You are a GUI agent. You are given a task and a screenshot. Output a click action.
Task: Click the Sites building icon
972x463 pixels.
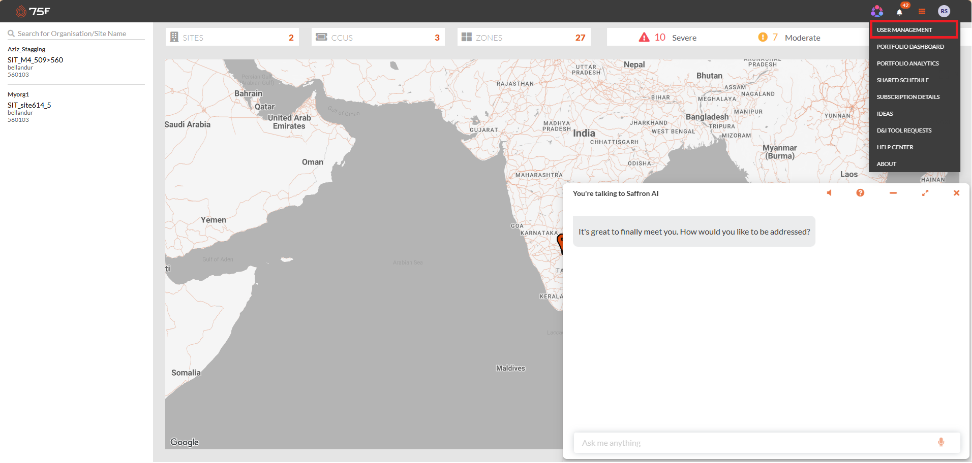click(174, 37)
